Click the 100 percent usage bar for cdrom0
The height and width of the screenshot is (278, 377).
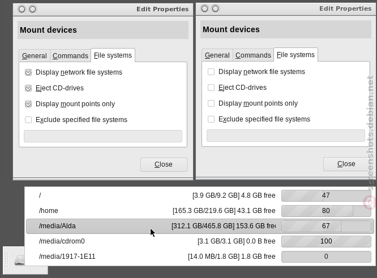pyautogui.click(x=326, y=241)
